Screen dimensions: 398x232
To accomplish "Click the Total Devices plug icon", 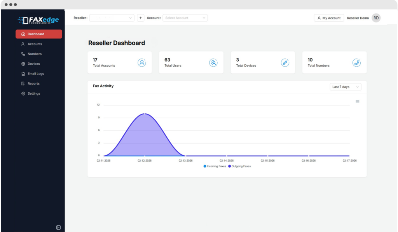I will point(285,62).
